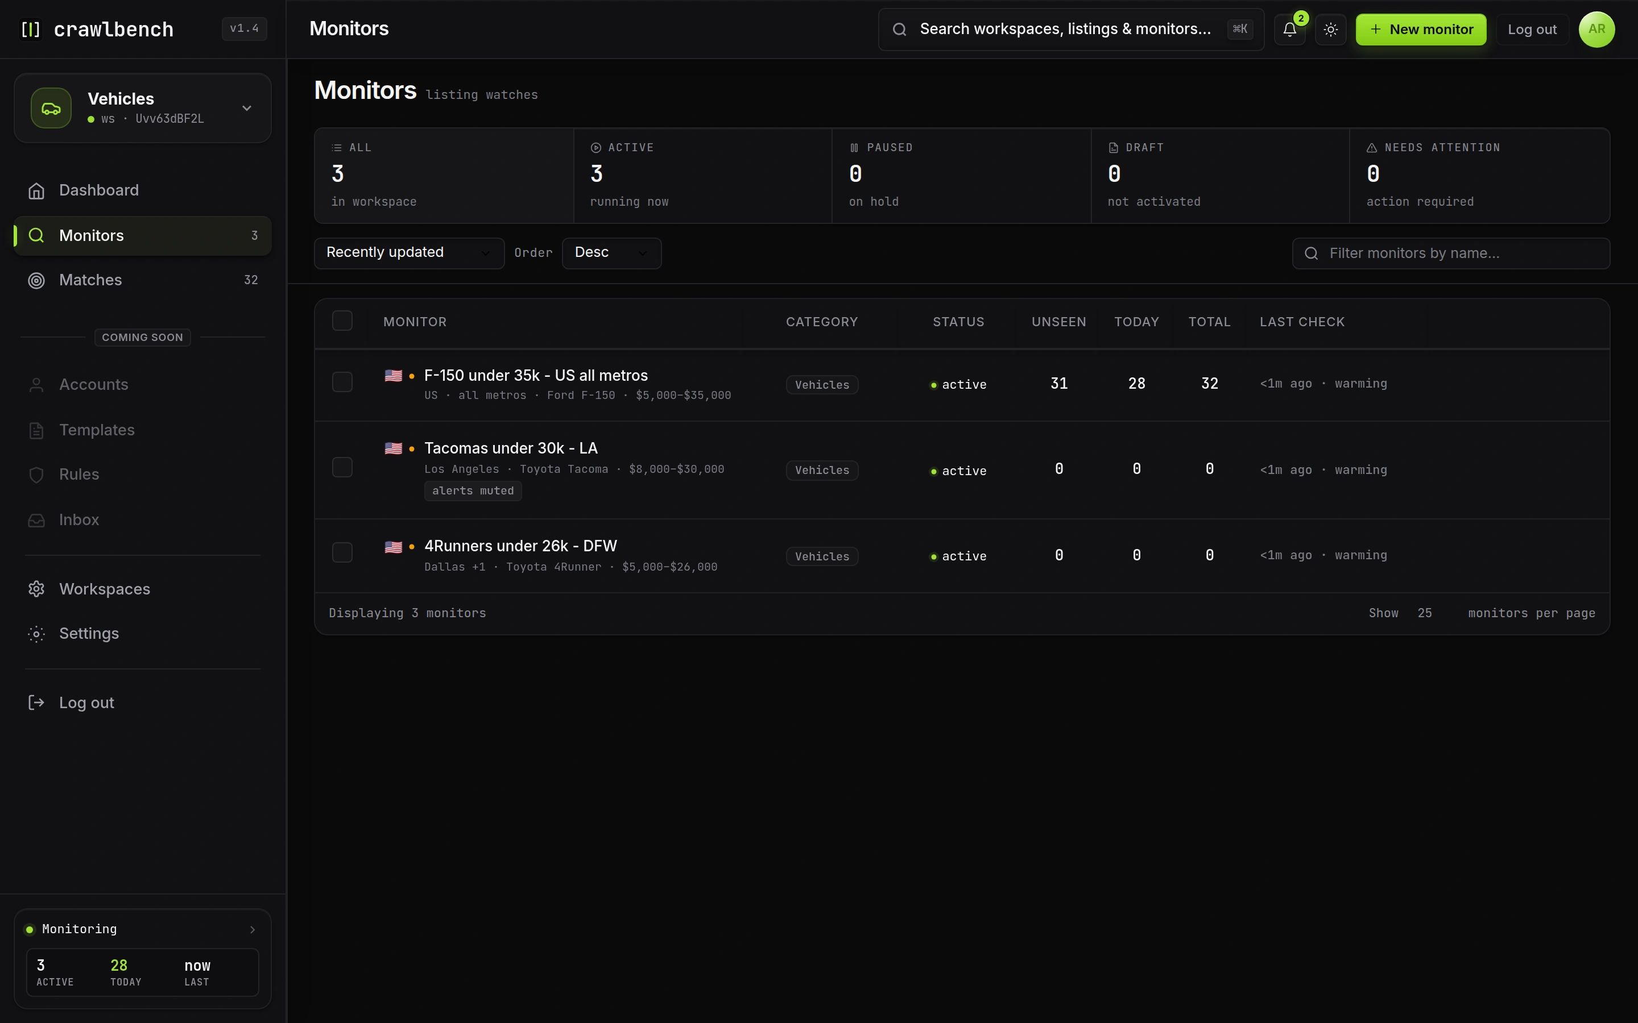Open Workspaces in the sidebar
Image resolution: width=1638 pixels, height=1023 pixels.
[x=143, y=589]
